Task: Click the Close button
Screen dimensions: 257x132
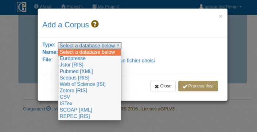Action: 163,86
